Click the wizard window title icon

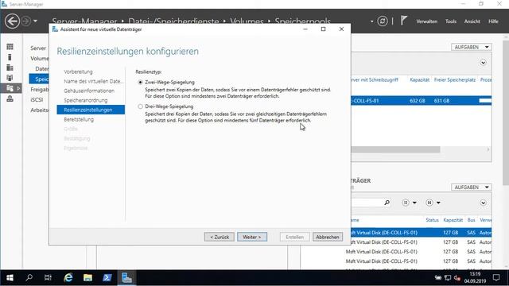pos(55,29)
